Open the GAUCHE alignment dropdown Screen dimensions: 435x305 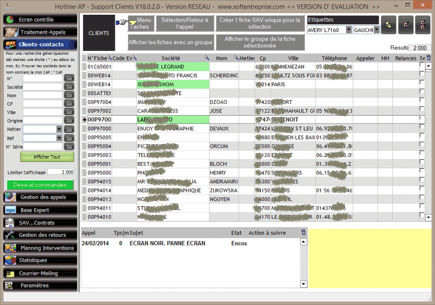tap(376, 30)
